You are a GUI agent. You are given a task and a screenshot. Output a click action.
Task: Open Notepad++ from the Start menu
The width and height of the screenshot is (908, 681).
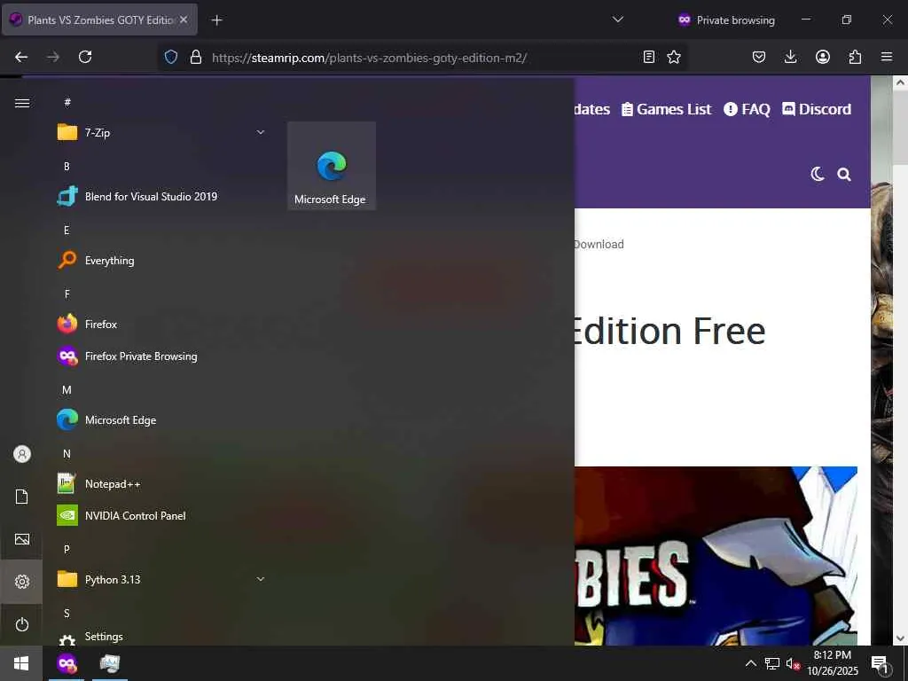162,483
